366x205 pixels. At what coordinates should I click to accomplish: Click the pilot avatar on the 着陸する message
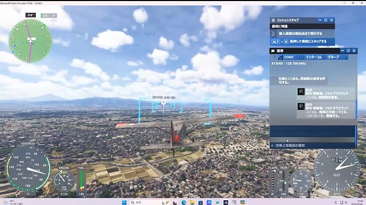click(x=301, y=106)
